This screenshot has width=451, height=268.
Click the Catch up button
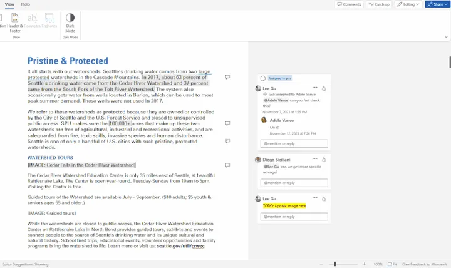point(379,4)
